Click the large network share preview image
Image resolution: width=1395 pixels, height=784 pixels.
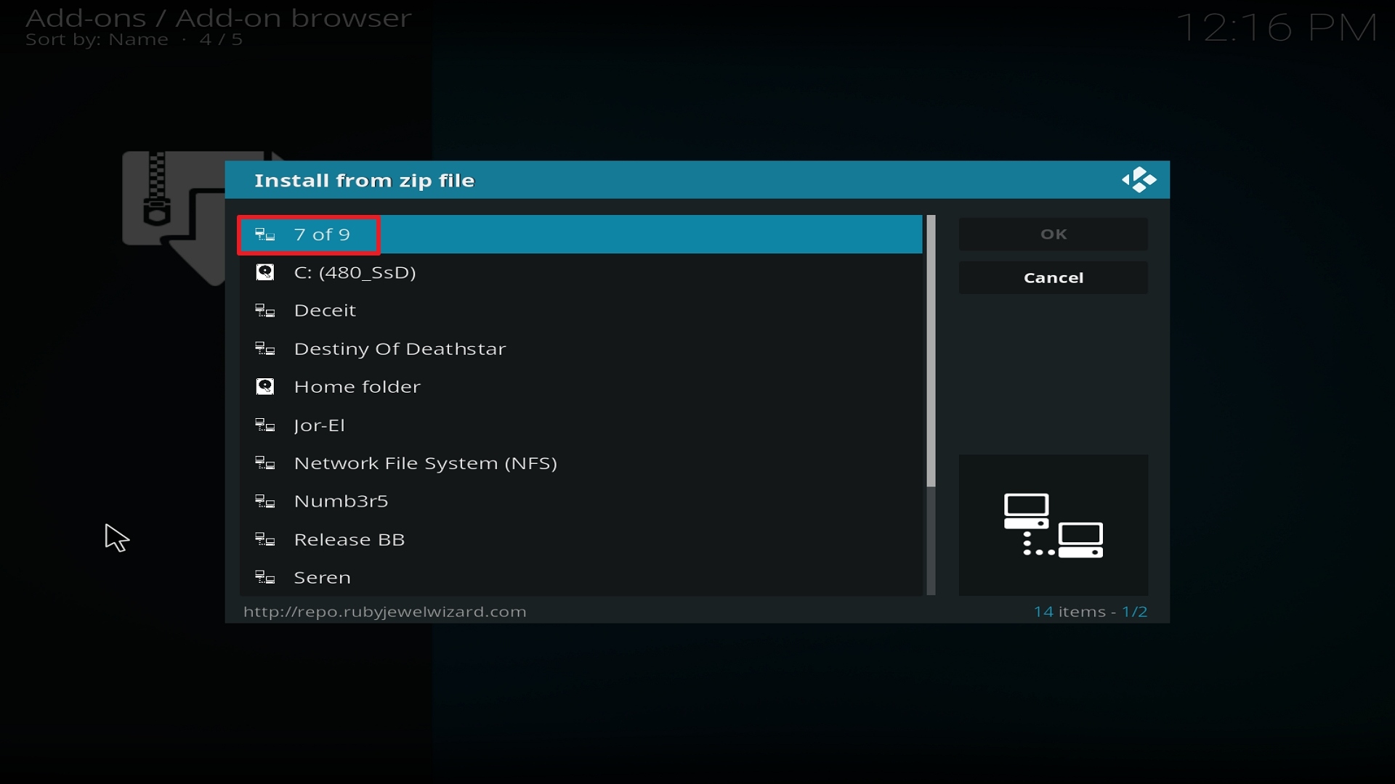1054,526
